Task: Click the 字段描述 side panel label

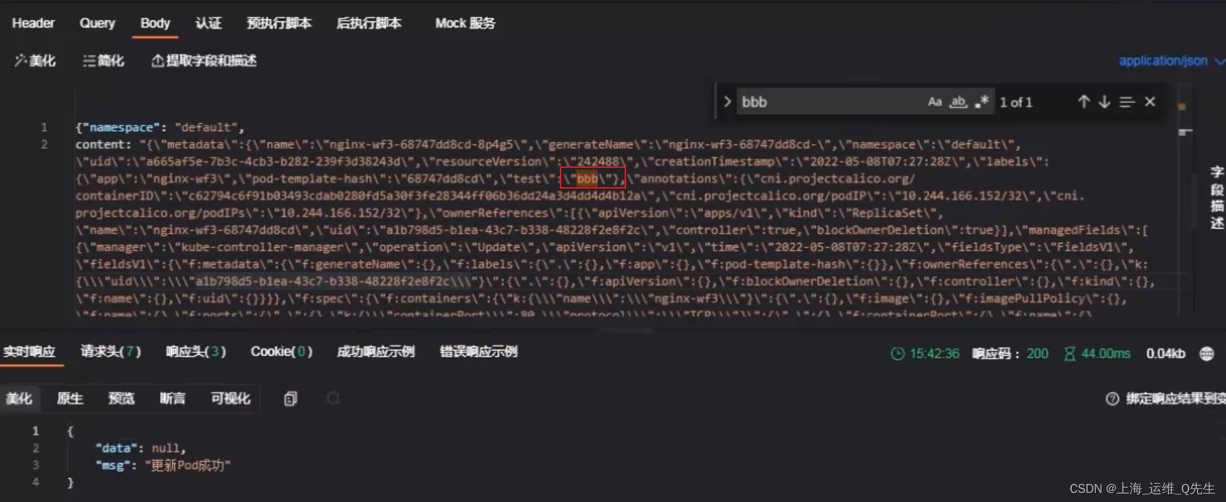Action: coord(1217,198)
